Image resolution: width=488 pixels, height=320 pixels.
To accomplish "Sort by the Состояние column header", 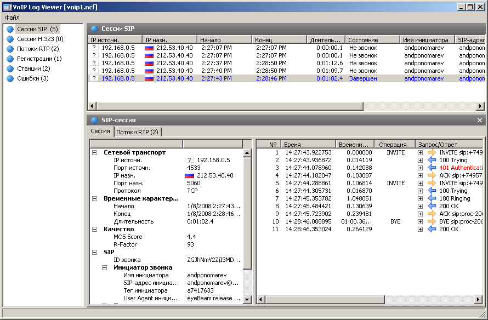I will [372, 40].
